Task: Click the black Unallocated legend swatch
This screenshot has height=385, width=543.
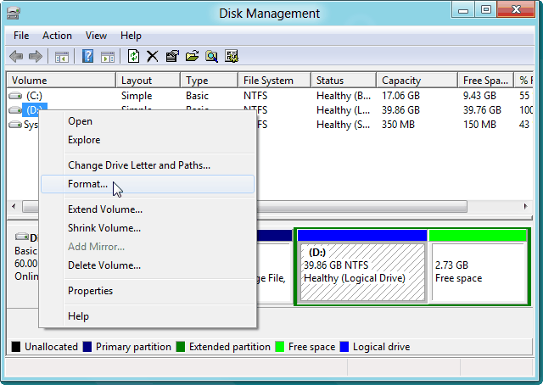Action: pos(16,347)
